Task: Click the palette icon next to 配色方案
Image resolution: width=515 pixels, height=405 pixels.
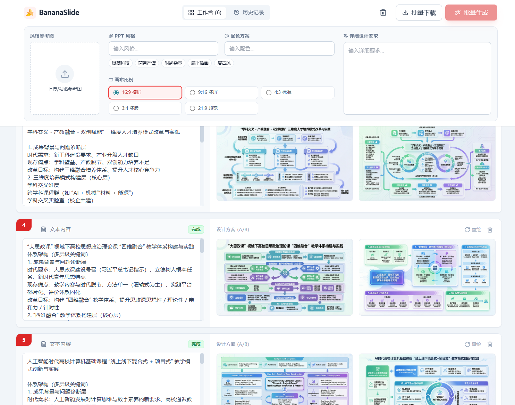Action: (227, 36)
